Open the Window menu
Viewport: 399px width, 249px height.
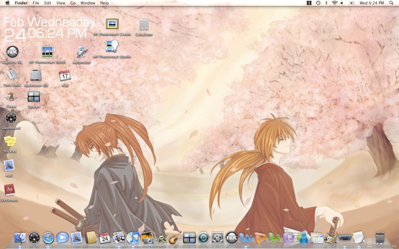[88, 3]
